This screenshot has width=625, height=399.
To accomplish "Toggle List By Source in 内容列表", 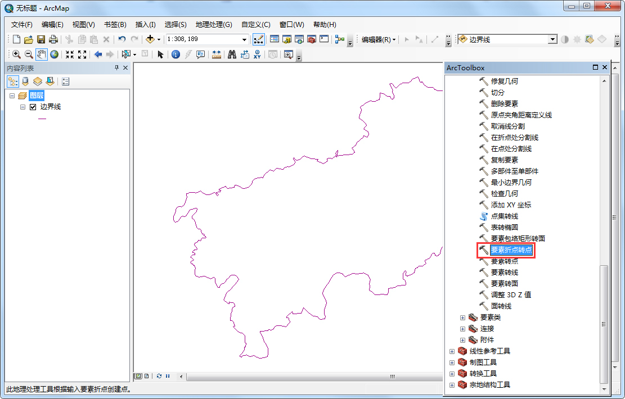I will pos(25,81).
